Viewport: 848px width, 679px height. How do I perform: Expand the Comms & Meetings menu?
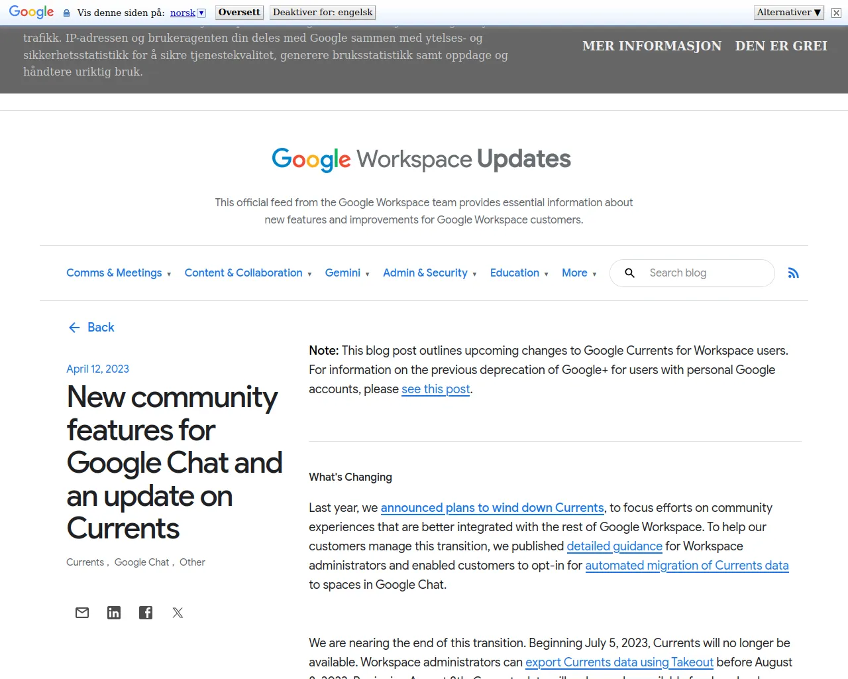(119, 273)
